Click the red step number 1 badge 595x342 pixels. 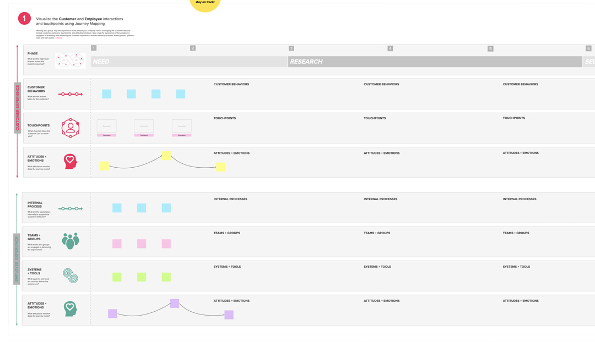24,19
